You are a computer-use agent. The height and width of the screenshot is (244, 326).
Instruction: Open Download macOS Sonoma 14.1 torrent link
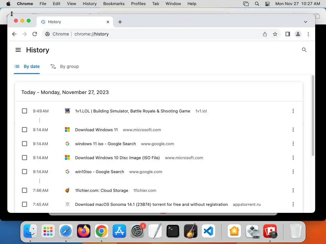151,204
